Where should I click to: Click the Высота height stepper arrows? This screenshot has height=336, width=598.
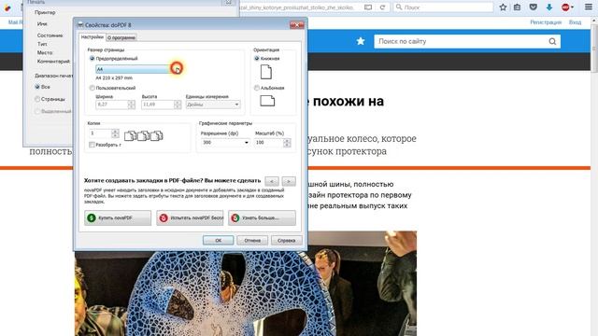(177, 105)
